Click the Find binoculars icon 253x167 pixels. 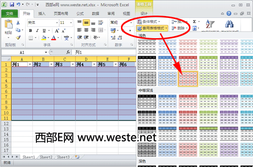(x=229, y=24)
